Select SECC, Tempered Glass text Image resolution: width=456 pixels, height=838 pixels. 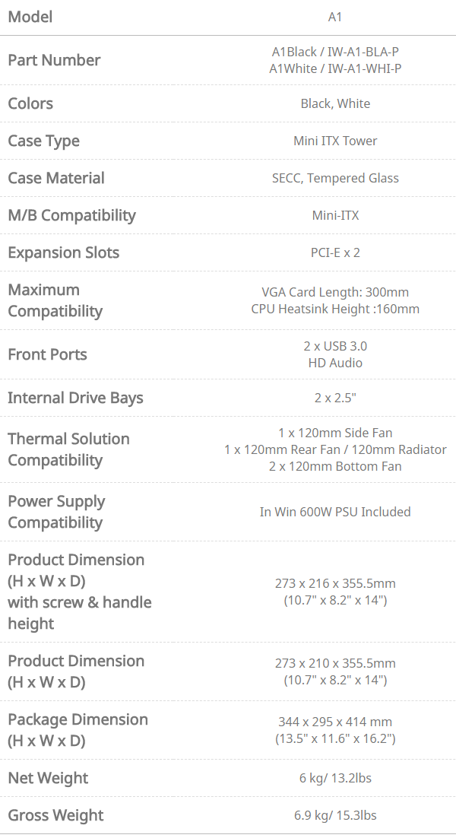(335, 178)
